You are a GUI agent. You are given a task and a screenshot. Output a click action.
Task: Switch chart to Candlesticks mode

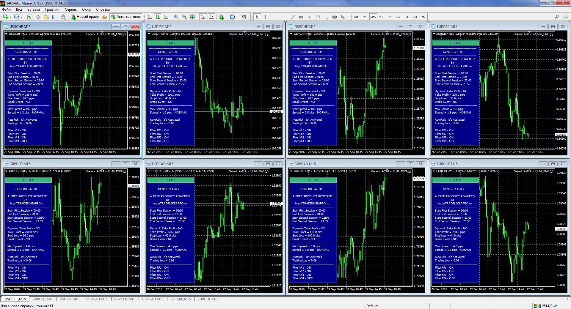point(158,17)
